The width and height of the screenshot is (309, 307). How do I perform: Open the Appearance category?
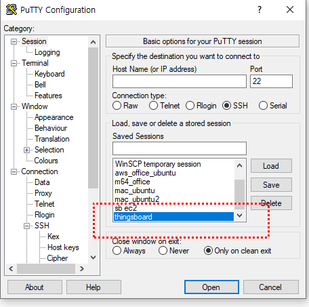pos(54,117)
